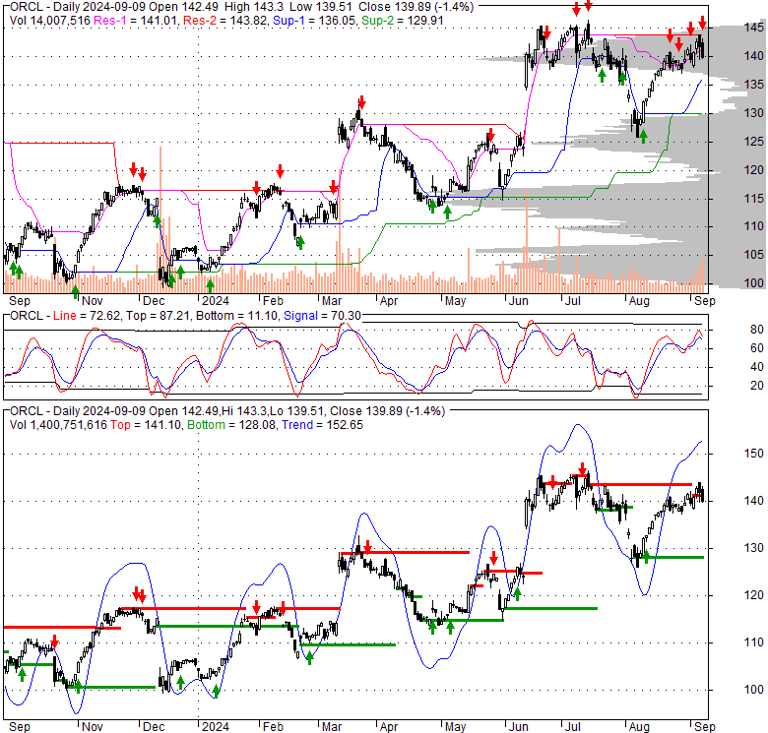Click the red sell arrow above March peak, top chart
This screenshot has height=733, width=768.
click(361, 102)
